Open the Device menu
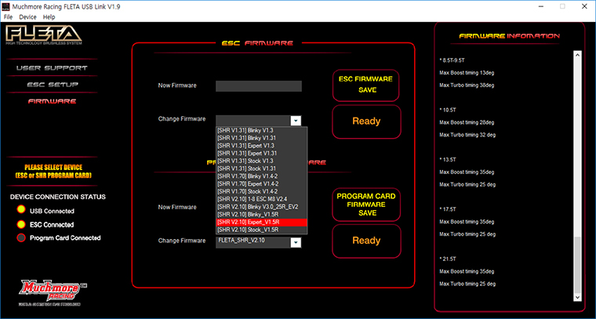The height and width of the screenshot is (319, 596). pos(27,17)
